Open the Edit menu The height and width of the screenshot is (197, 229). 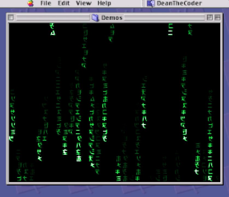[x=63, y=3]
